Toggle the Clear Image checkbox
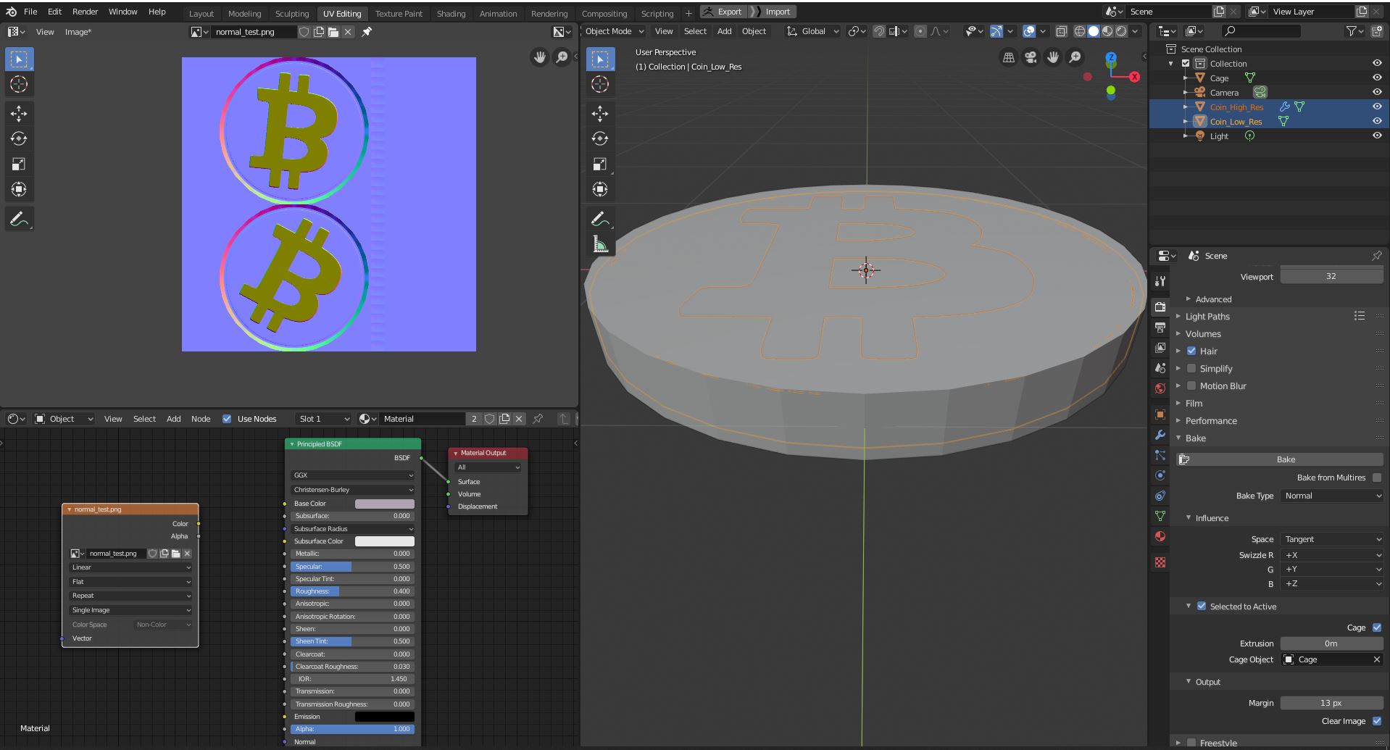The height and width of the screenshot is (750, 1390). pos(1377,721)
